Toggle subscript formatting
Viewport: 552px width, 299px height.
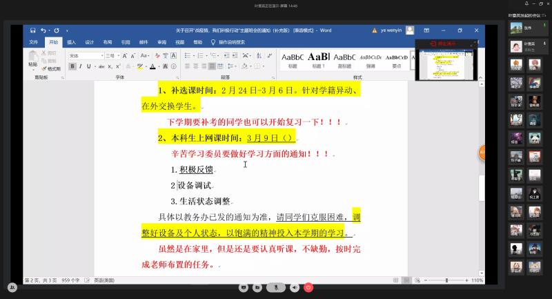coord(110,66)
